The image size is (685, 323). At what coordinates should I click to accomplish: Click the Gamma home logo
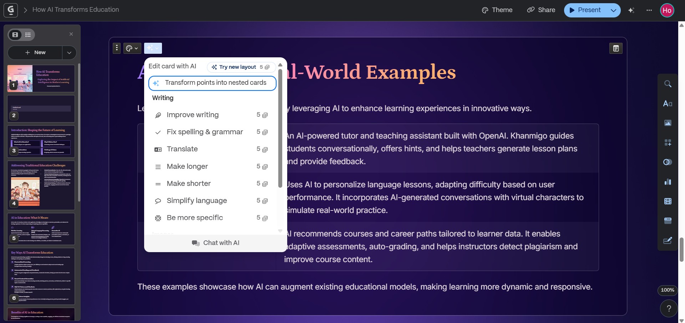point(11,10)
